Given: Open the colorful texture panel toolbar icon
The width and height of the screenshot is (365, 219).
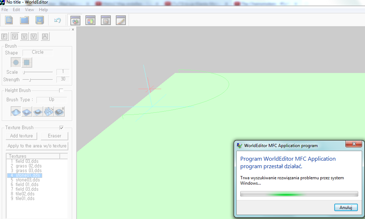Looking at the screenshot, I should point(90,20).
